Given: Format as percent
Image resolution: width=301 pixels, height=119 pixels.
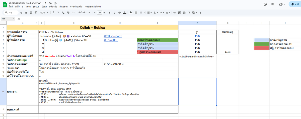Looking at the screenshot, I should pos(58,12).
